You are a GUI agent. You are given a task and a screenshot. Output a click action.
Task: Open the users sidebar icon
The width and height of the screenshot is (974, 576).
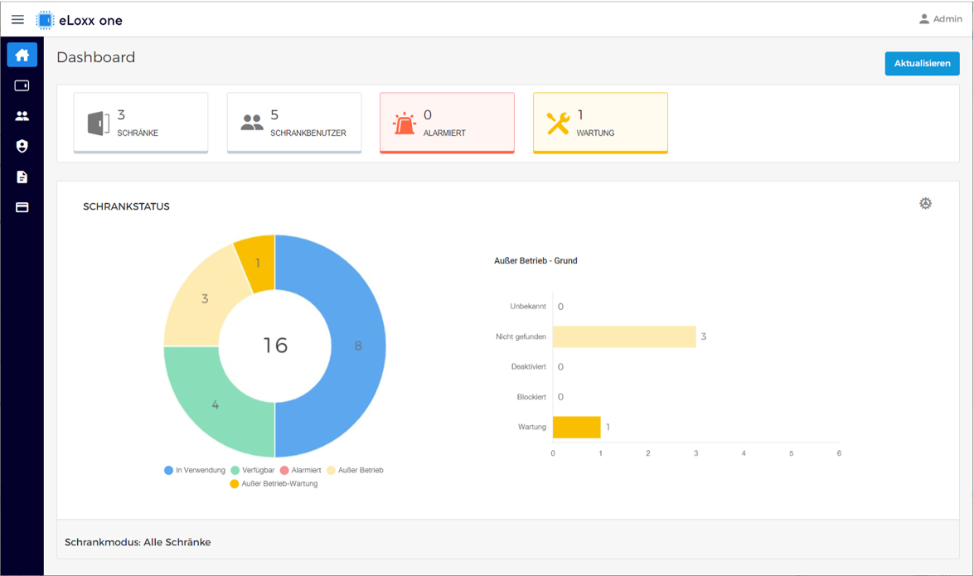coord(22,116)
